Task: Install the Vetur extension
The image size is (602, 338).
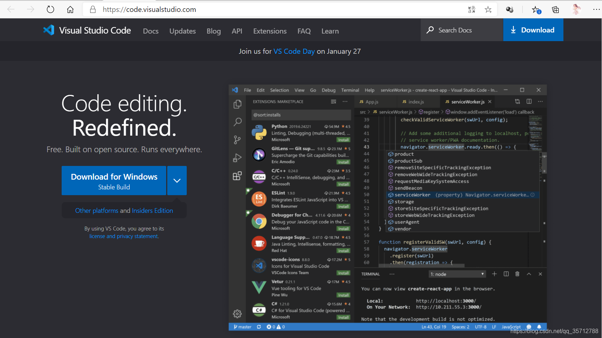Action: coord(343,295)
